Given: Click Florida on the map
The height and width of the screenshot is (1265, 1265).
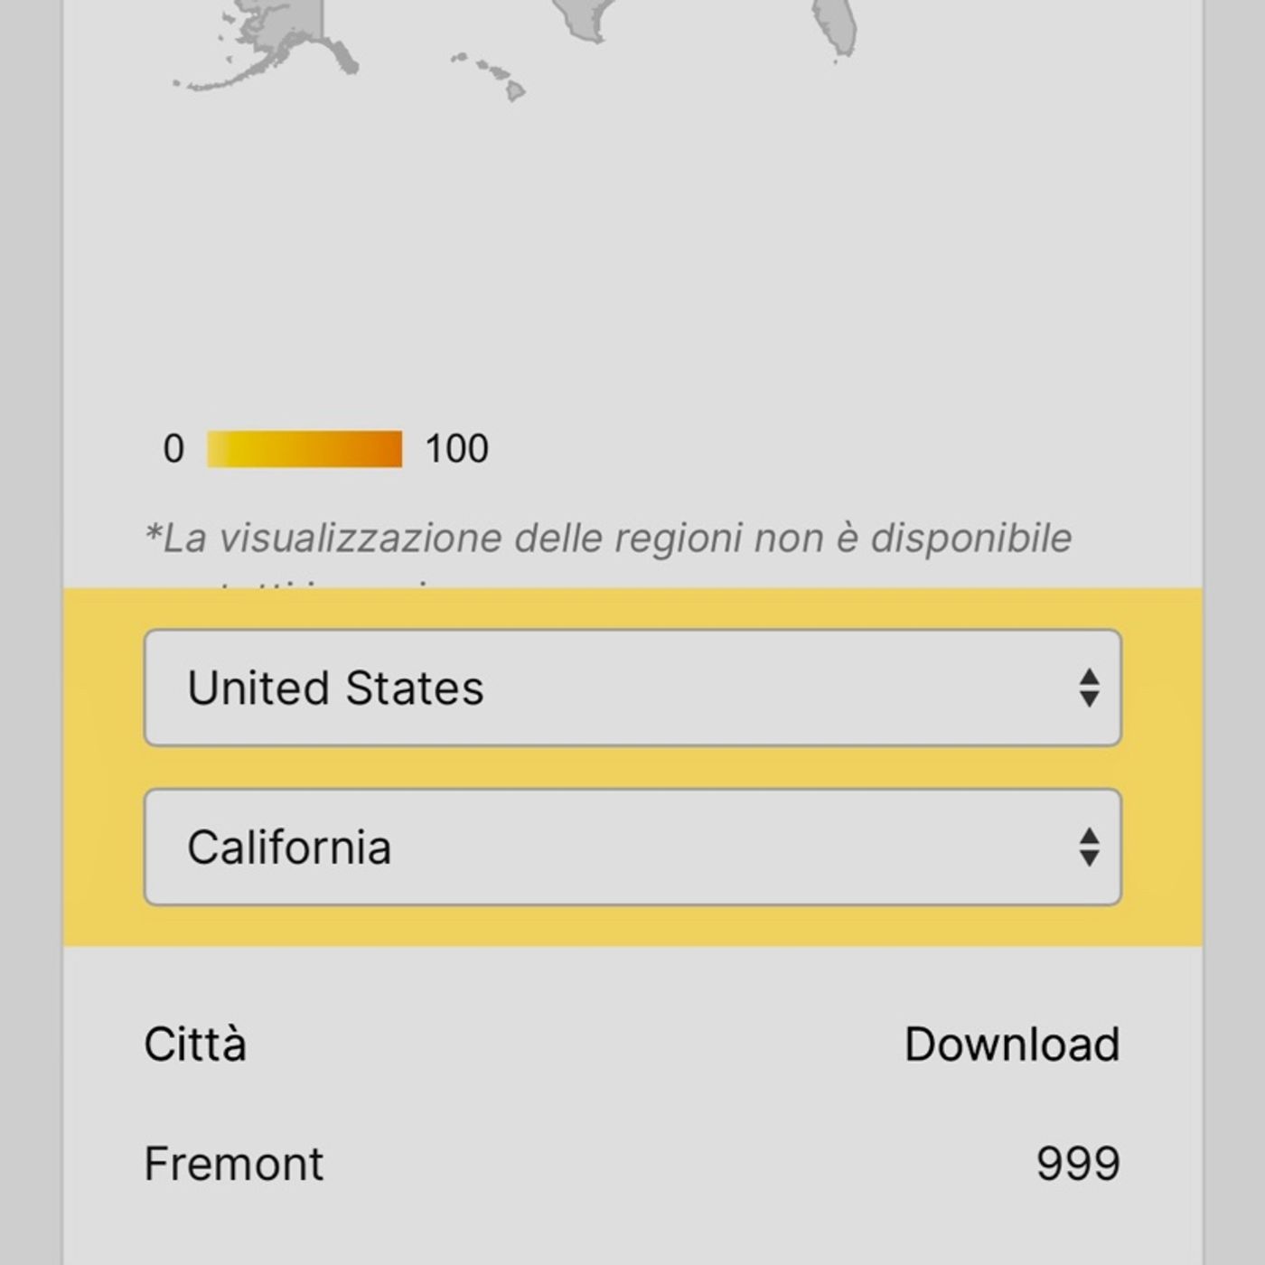Looking at the screenshot, I should coord(836,27).
